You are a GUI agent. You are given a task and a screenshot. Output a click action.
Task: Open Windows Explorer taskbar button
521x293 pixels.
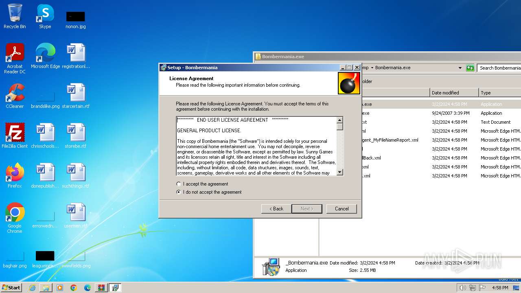[46, 288]
